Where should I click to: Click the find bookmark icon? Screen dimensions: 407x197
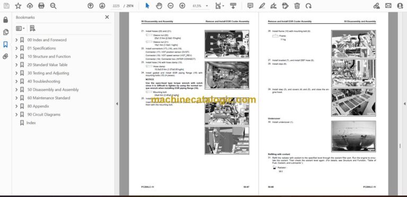pos(32,28)
